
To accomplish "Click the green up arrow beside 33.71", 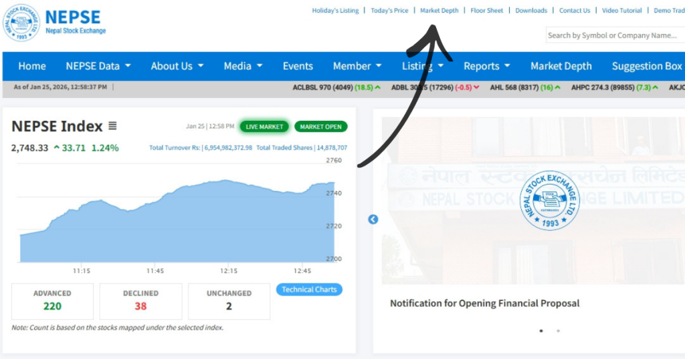I will tap(56, 147).
